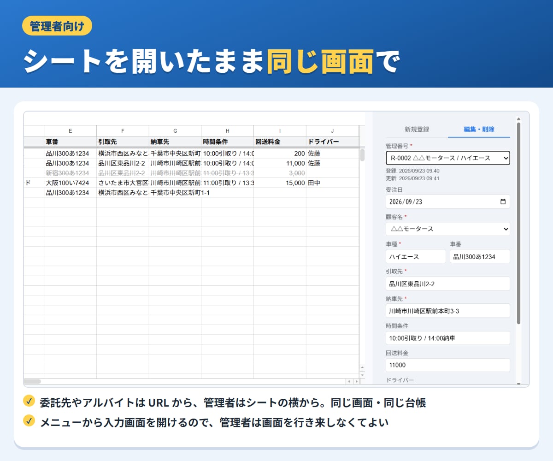Click the 納車先 header cell in the sheet
Image resolution: width=553 pixels, height=461 pixels.
click(175, 142)
